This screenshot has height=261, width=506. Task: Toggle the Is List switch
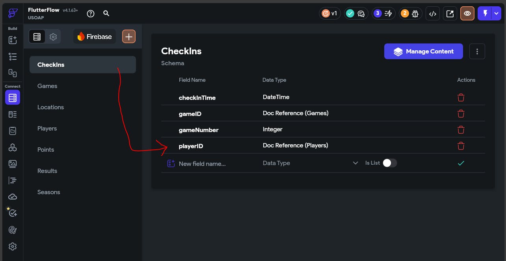[x=389, y=163]
